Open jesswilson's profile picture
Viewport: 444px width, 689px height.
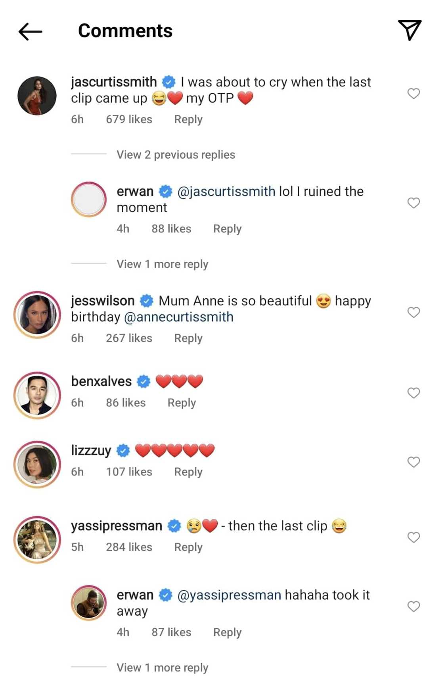click(37, 315)
